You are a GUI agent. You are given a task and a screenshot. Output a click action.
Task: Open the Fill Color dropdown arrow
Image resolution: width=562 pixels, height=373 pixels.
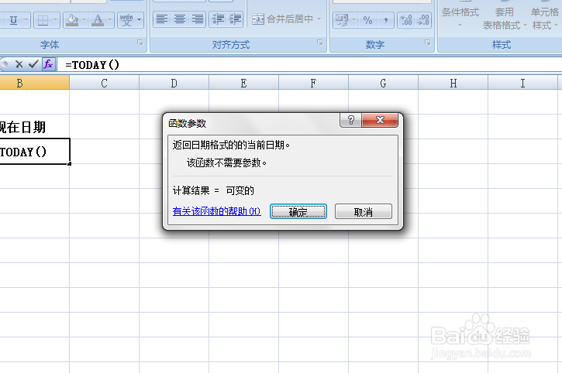(x=84, y=19)
